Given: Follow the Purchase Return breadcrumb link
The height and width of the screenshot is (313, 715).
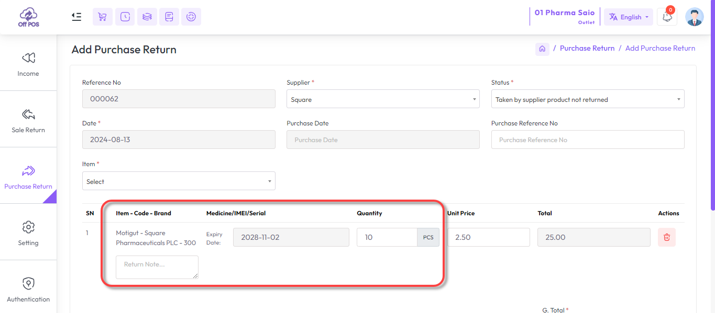Looking at the screenshot, I should [x=587, y=48].
